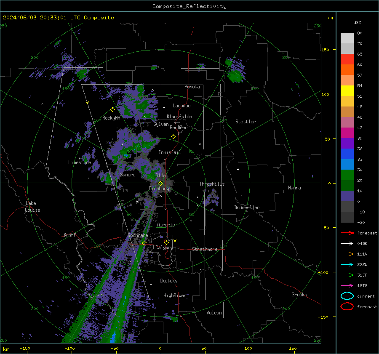Select the red 60–65 dBZ color swatch
379x354 pixels.
[347, 59]
